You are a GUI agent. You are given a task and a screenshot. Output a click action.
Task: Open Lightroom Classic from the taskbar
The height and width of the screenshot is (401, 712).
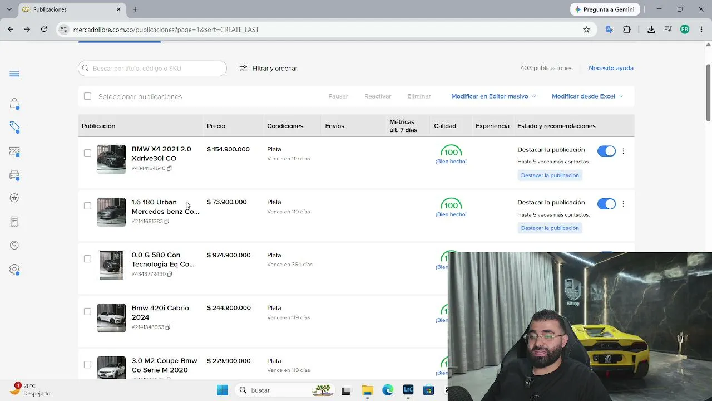click(x=408, y=390)
